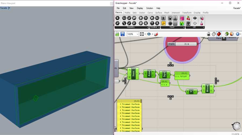Toggle the blue preview mesh quality sphere

pyautogui.click(x=238, y=34)
